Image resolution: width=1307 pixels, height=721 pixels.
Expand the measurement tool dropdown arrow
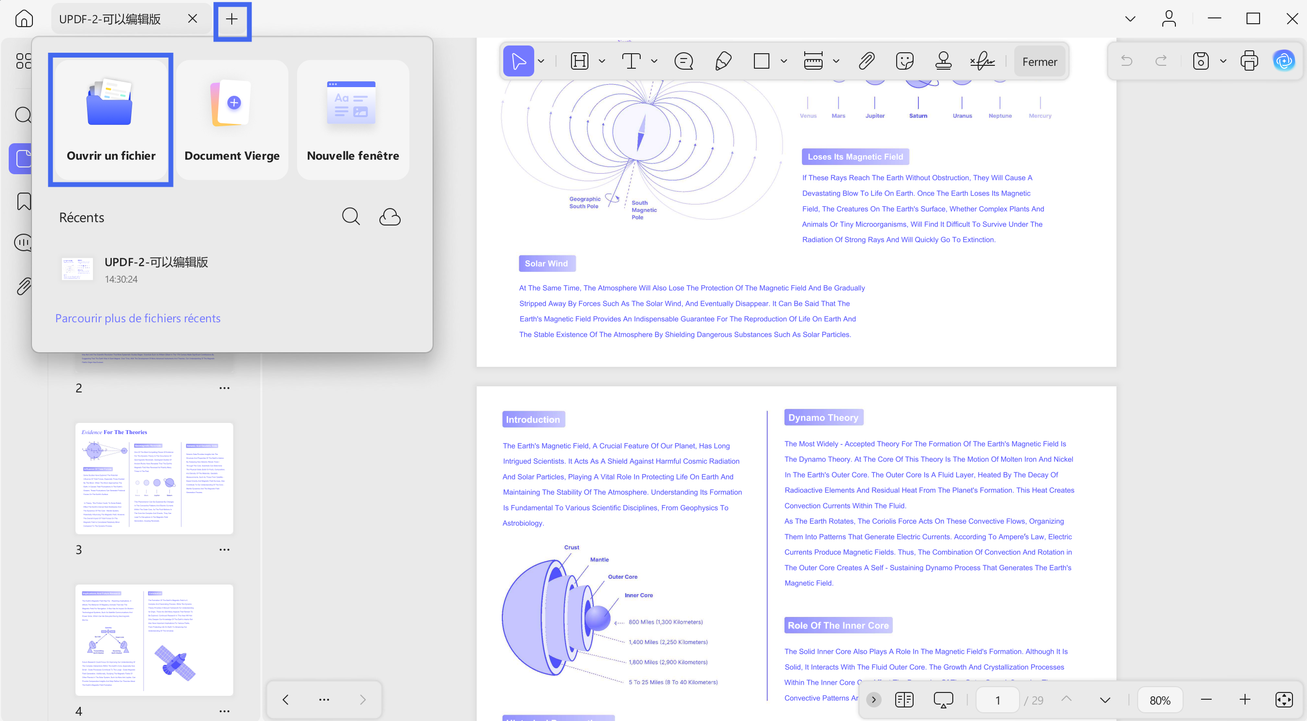[x=836, y=61]
